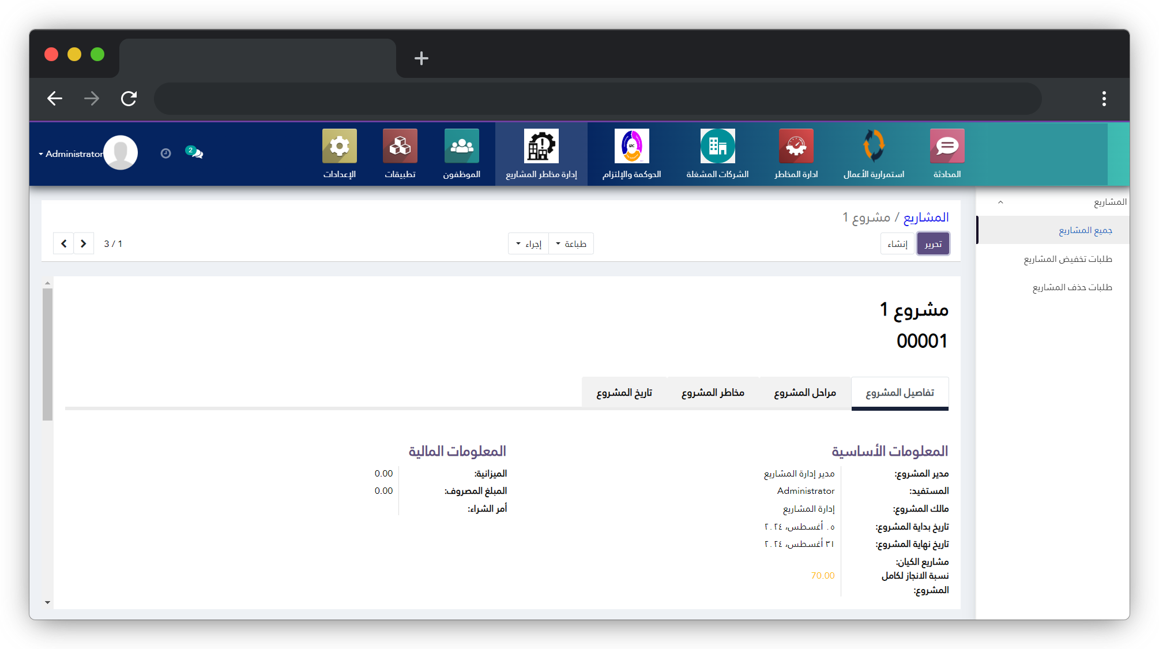Open the إجراء action dropdown

(x=529, y=244)
